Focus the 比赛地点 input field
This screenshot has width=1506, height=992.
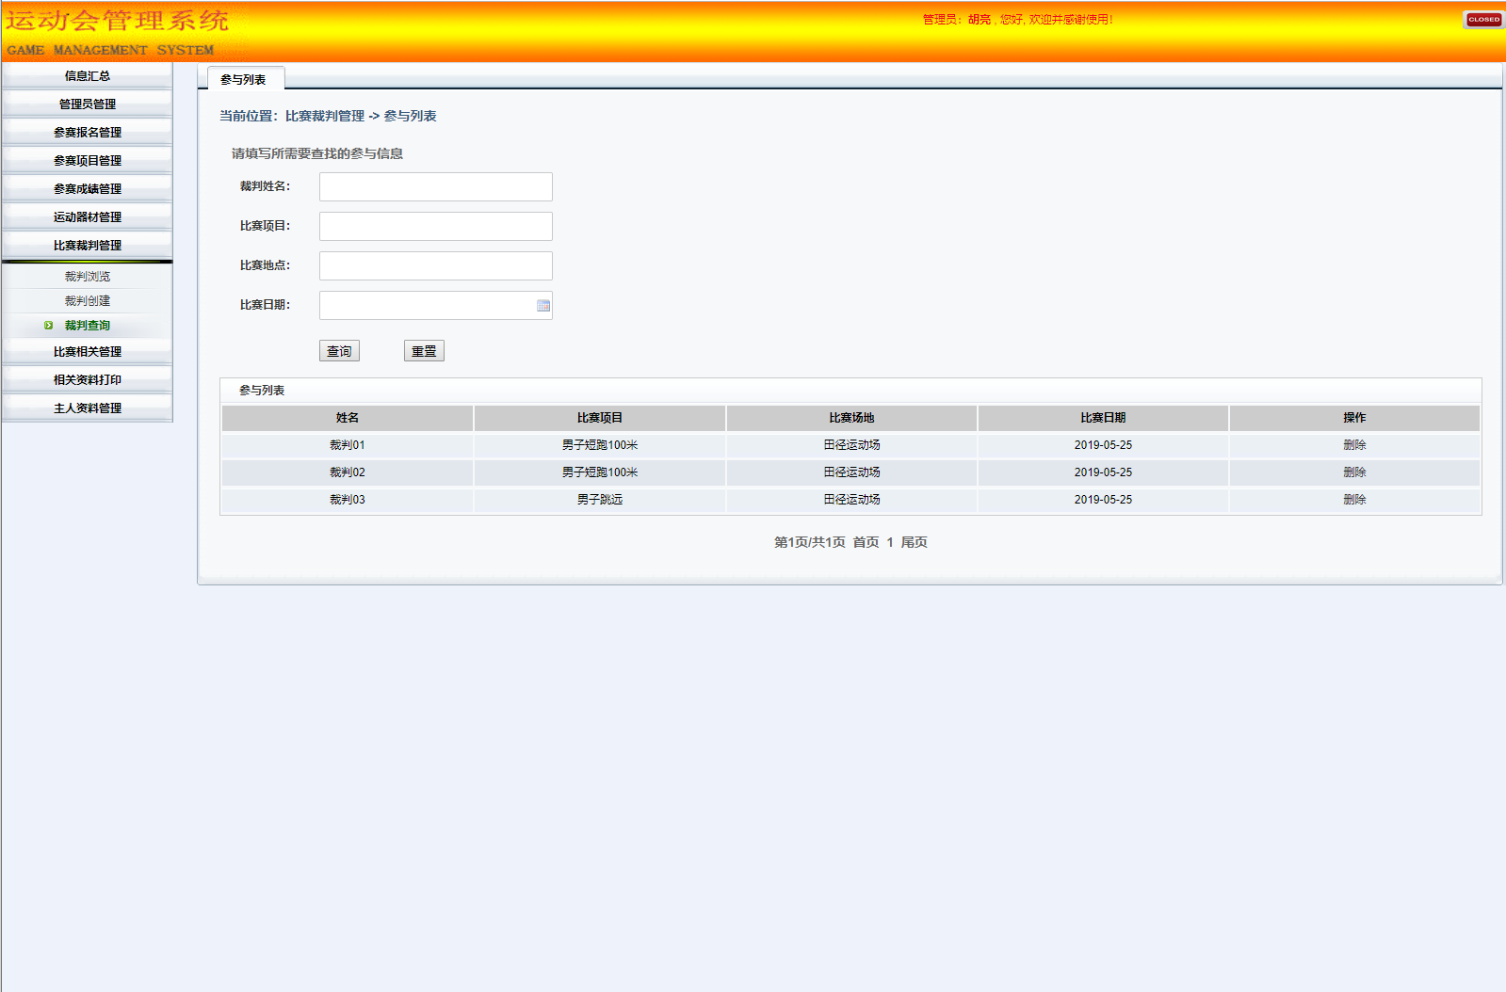point(436,265)
